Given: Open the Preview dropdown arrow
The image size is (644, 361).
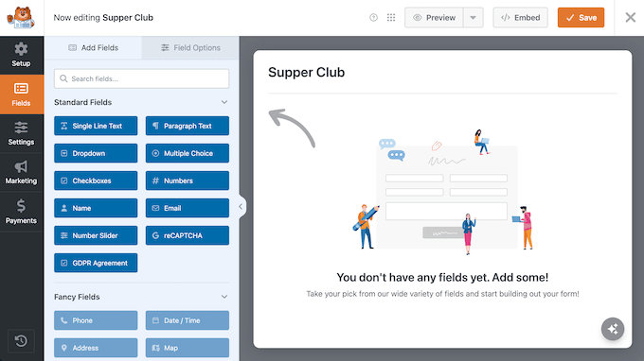Looking at the screenshot, I should 474,18.
